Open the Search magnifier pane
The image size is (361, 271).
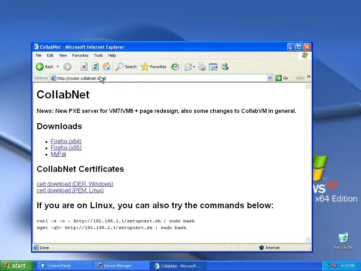tap(126, 67)
